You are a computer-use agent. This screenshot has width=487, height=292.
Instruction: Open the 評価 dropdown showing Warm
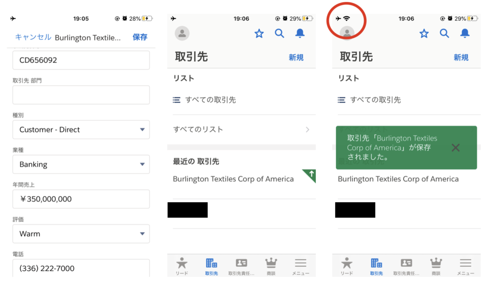(81, 234)
